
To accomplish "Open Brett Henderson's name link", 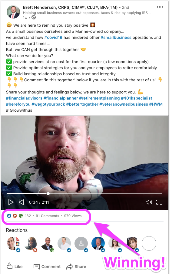I will click(70, 7).
